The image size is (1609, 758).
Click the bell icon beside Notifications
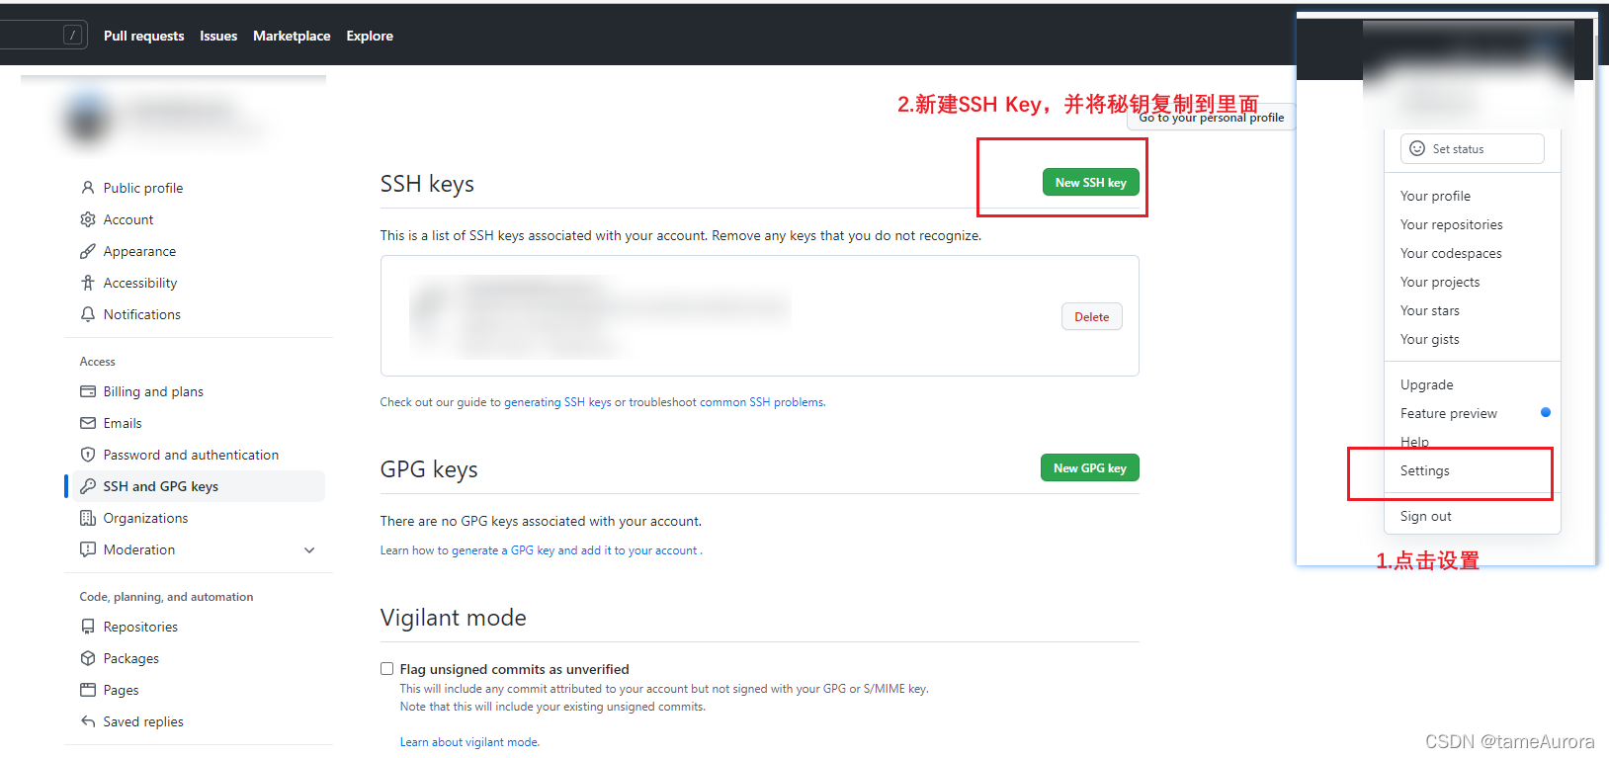(x=88, y=314)
